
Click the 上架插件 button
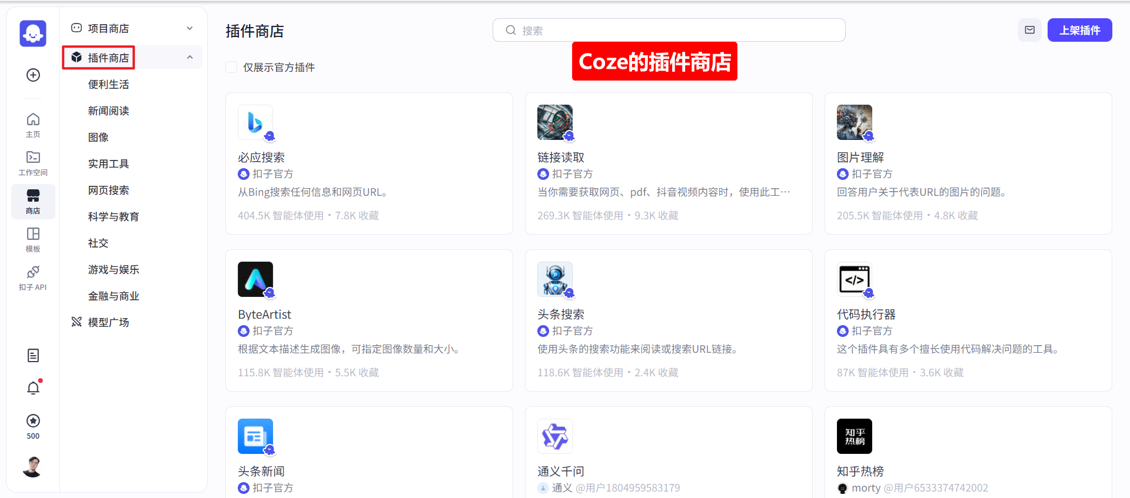pos(1079,30)
